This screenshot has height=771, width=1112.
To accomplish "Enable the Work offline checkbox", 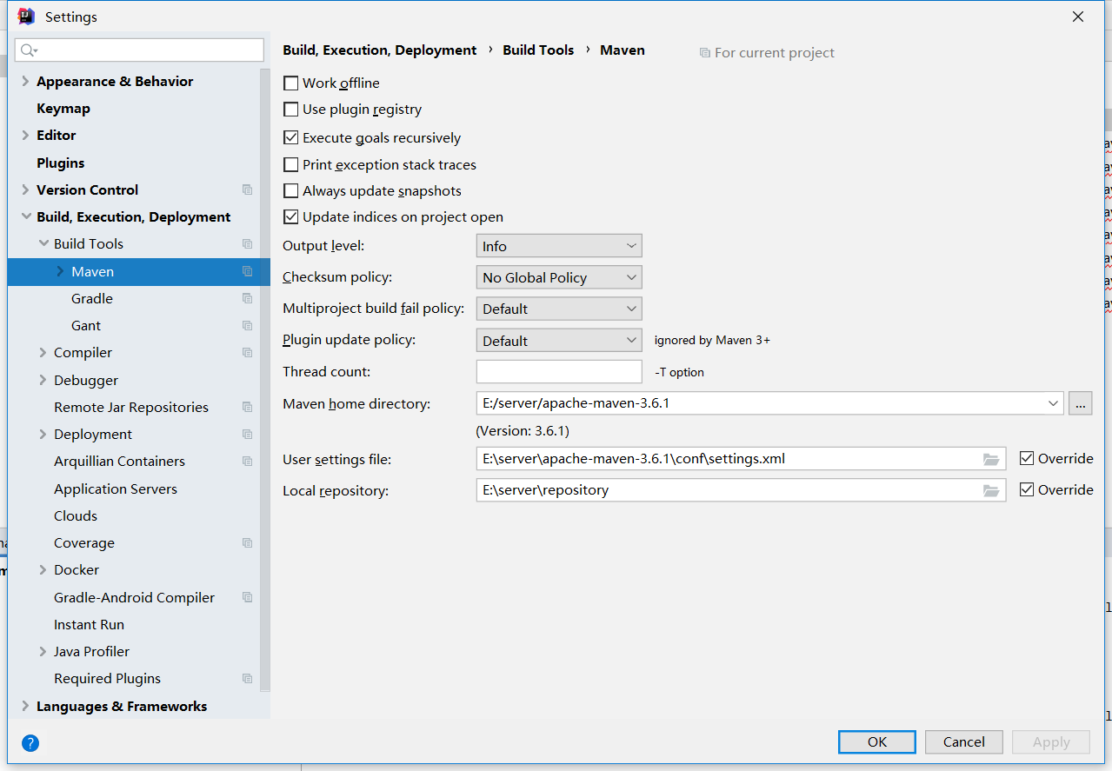I will [x=291, y=83].
